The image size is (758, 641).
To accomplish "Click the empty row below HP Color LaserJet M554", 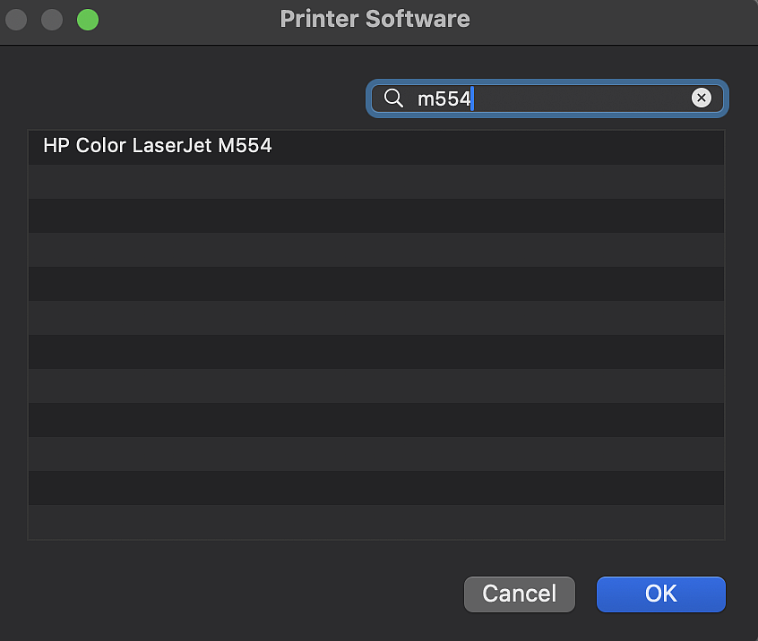I will coord(376,181).
